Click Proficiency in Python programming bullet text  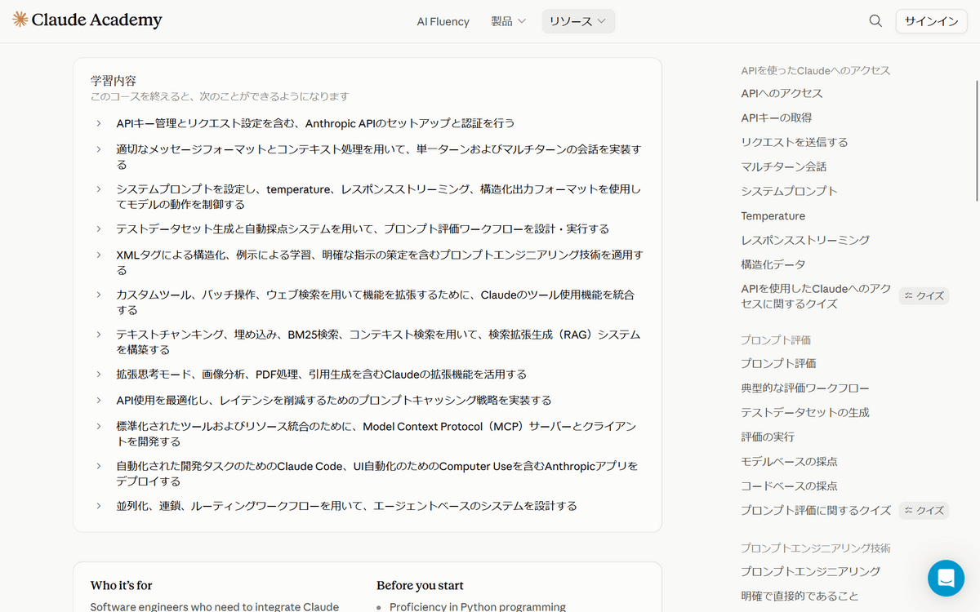click(x=478, y=607)
